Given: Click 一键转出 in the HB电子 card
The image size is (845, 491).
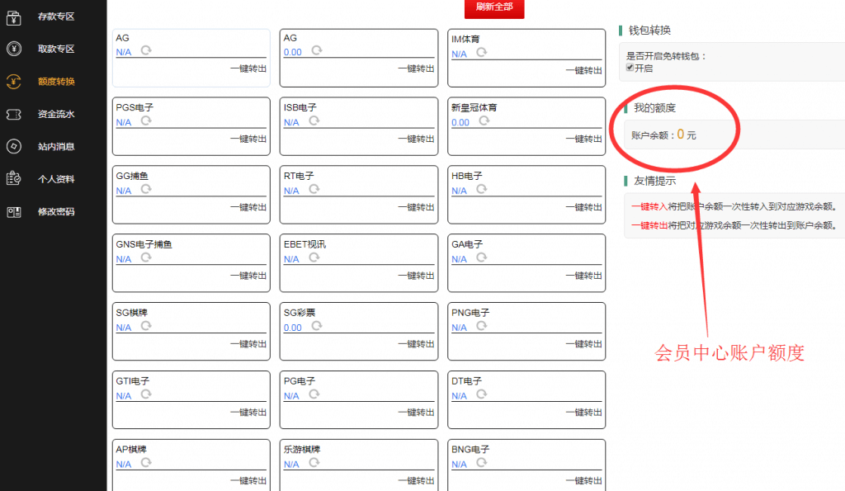Looking at the screenshot, I should (x=583, y=207).
